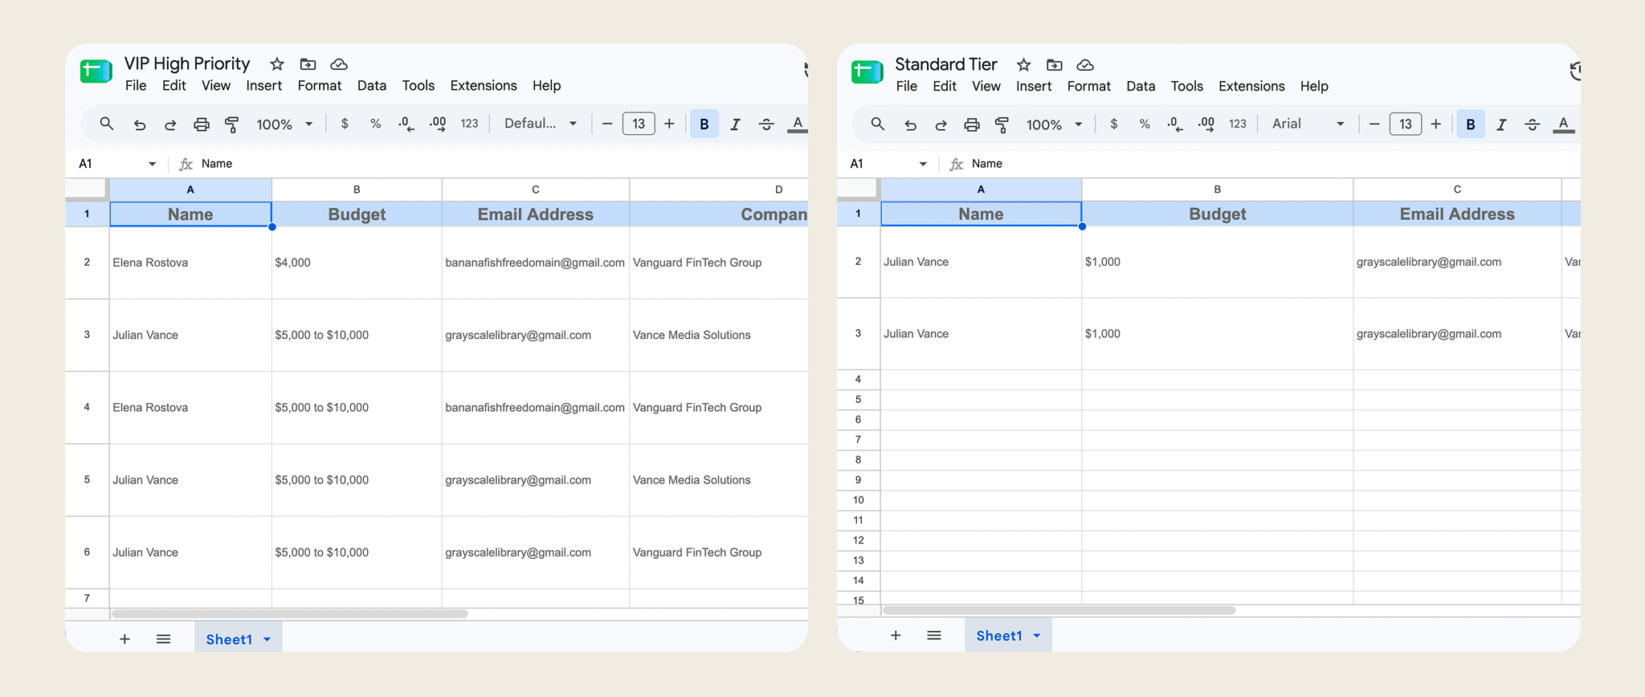Toggle bold in VIP High Priority toolbar
The height and width of the screenshot is (697, 1645).
pos(704,124)
